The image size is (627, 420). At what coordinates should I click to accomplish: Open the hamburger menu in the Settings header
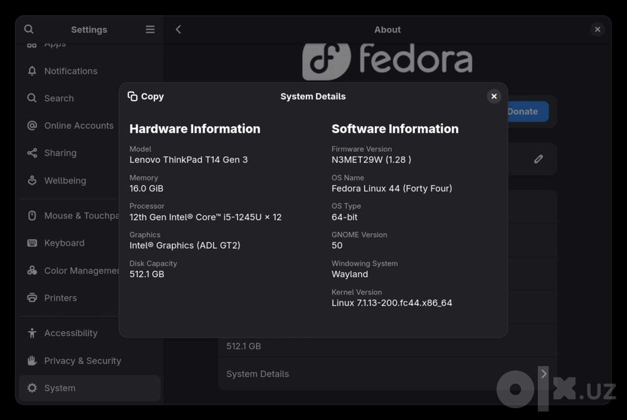(x=150, y=29)
